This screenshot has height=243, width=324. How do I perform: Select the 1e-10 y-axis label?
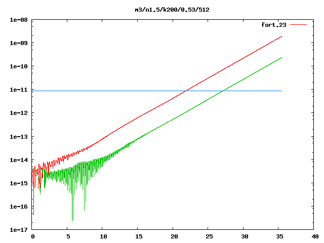pyautogui.click(x=19, y=66)
